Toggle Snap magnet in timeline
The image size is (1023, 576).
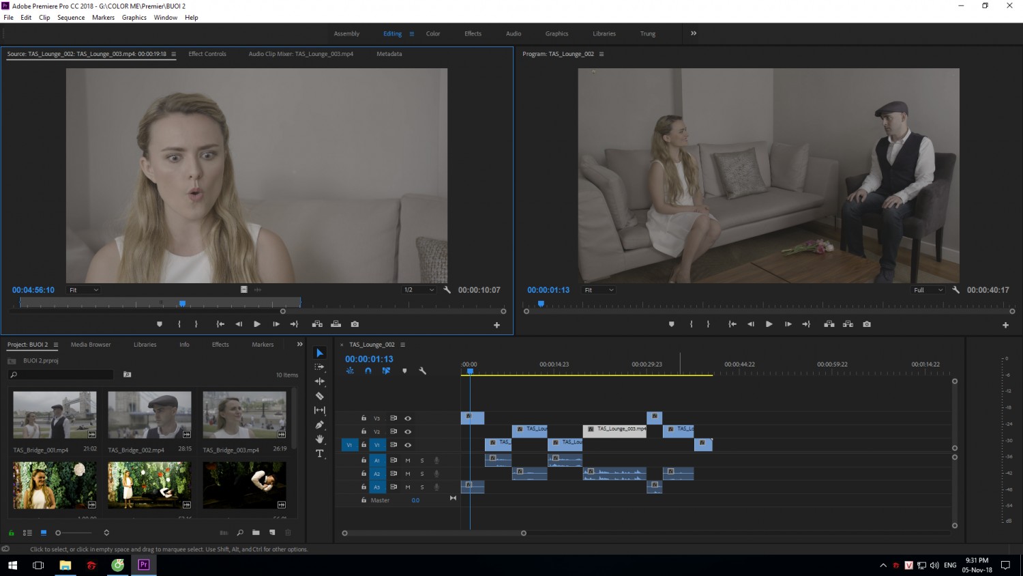pos(368,371)
